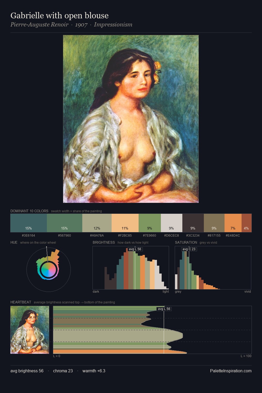The width and height of the screenshot is (262, 393).
Task: Click the saturation histogram chart
Action: pyautogui.click(x=213, y=268)
